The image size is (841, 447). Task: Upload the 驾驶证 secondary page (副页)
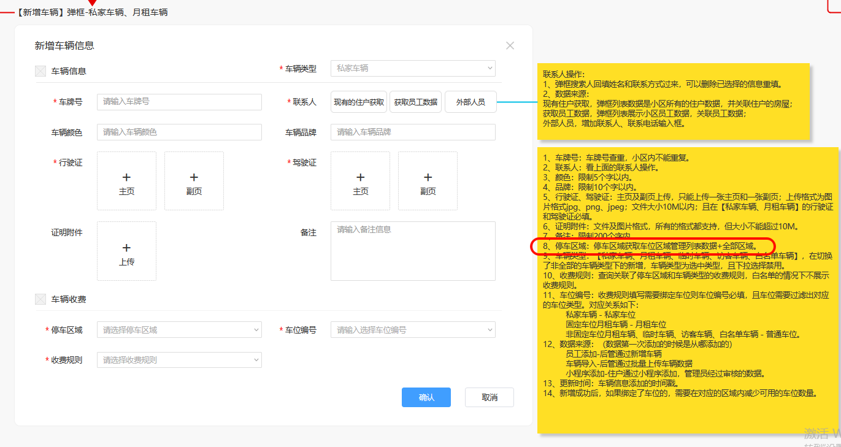(x=428, y=181)
